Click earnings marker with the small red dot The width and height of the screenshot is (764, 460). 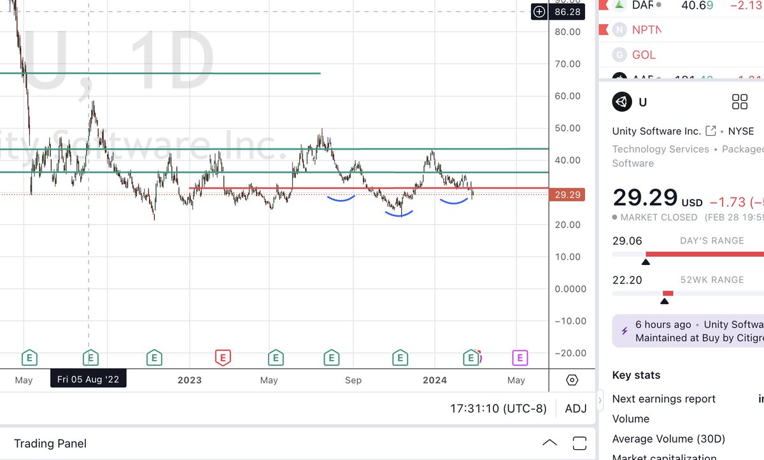pos(471,357)
